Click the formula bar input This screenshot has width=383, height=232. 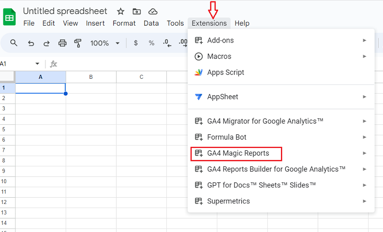(122, 64)
